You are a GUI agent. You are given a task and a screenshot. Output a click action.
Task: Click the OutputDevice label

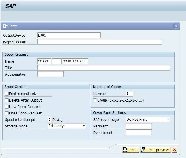click(x=14, y=36)
